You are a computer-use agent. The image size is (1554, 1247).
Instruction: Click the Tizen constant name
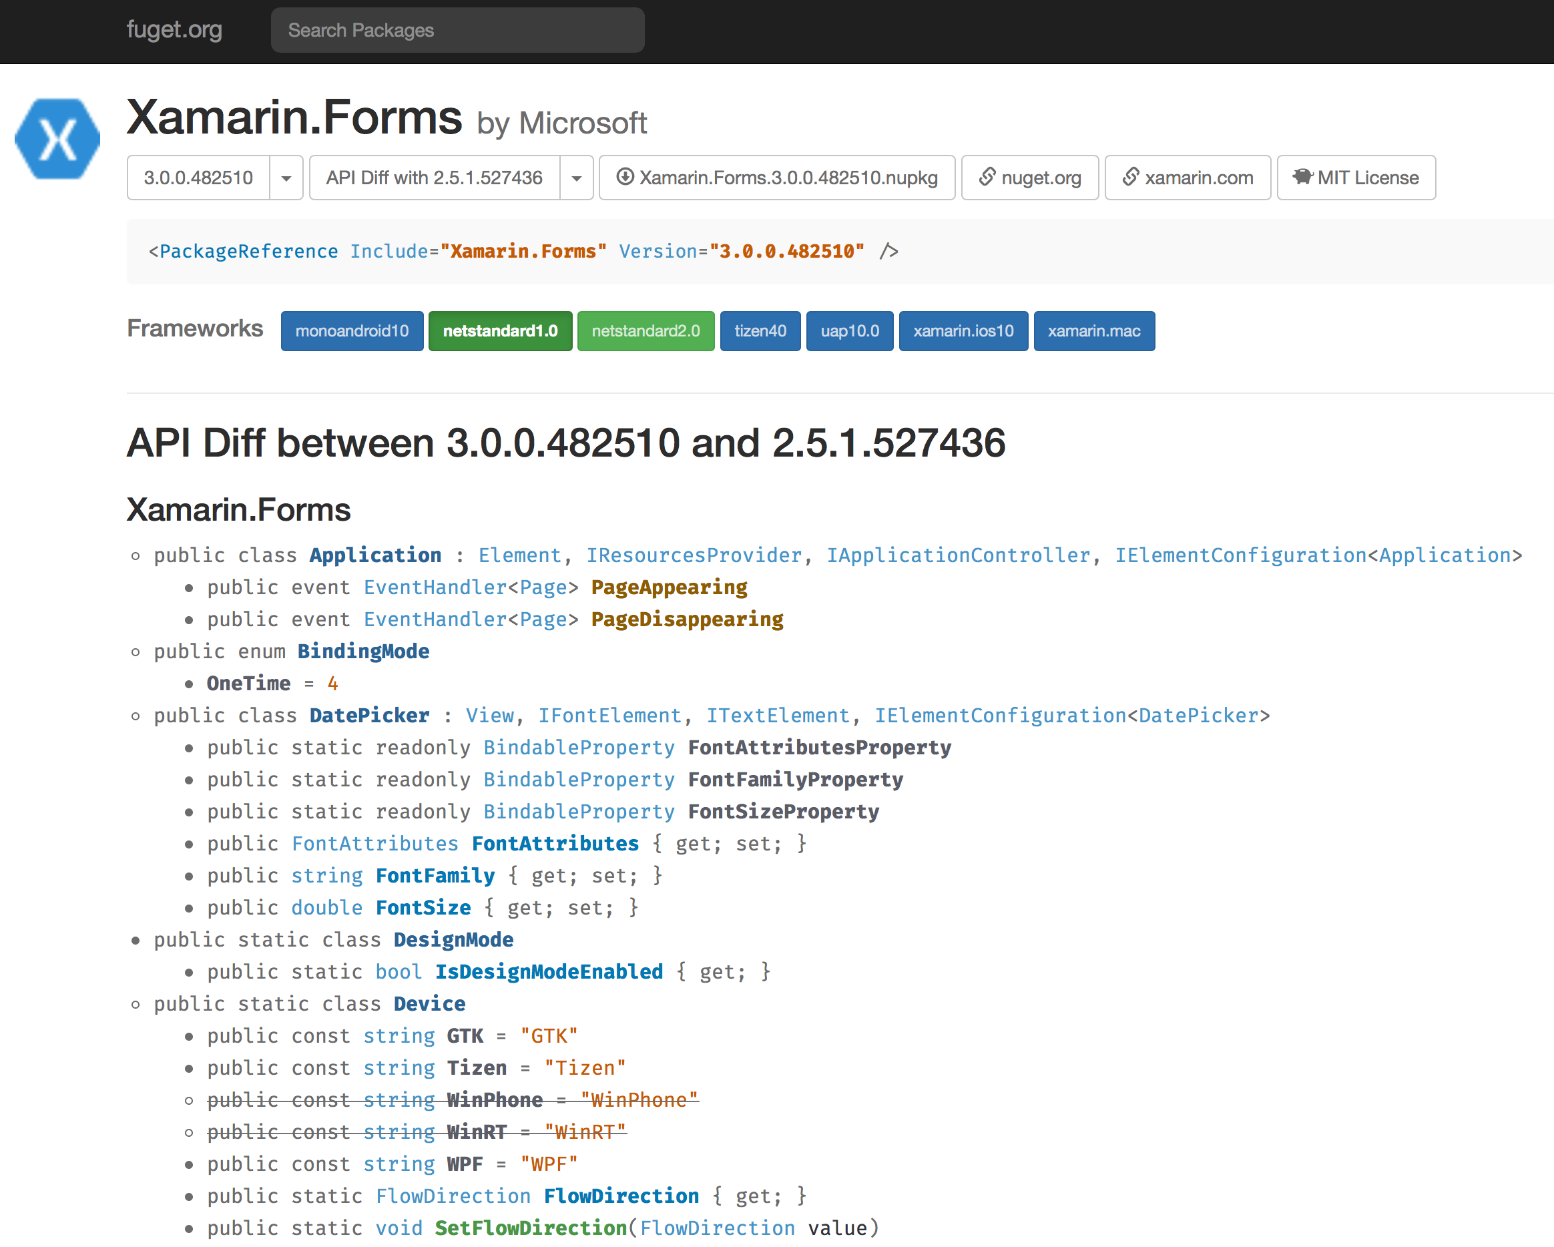point(477,1067)
